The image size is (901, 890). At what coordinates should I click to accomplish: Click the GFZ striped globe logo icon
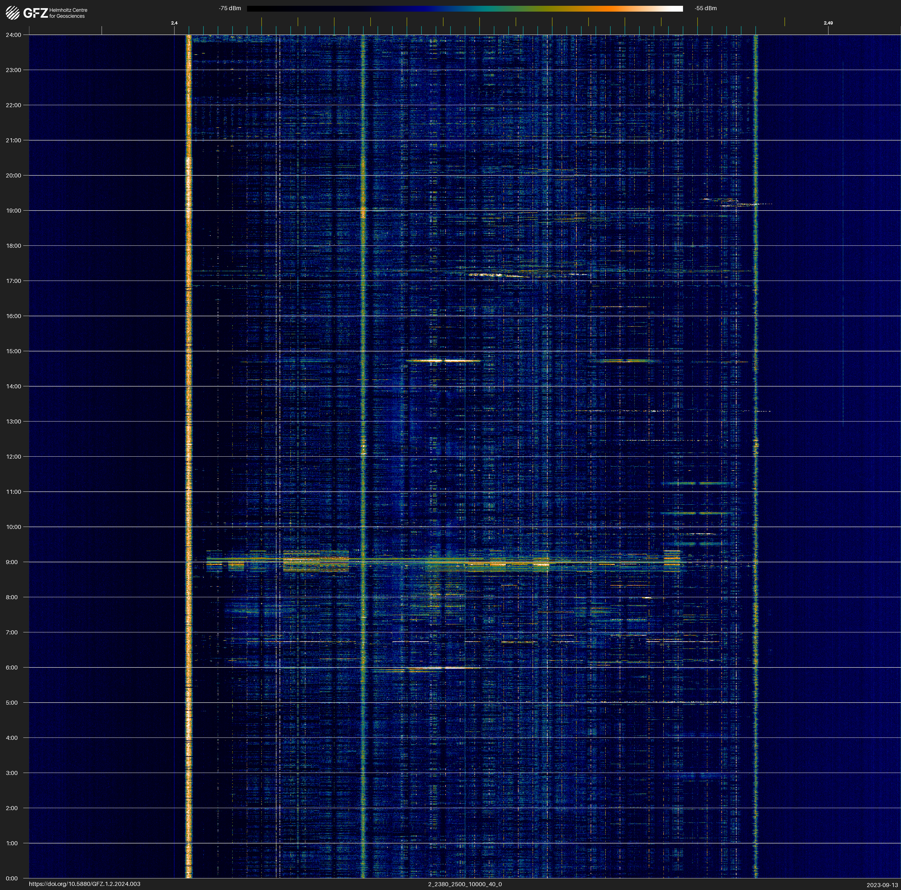point(12,13)
